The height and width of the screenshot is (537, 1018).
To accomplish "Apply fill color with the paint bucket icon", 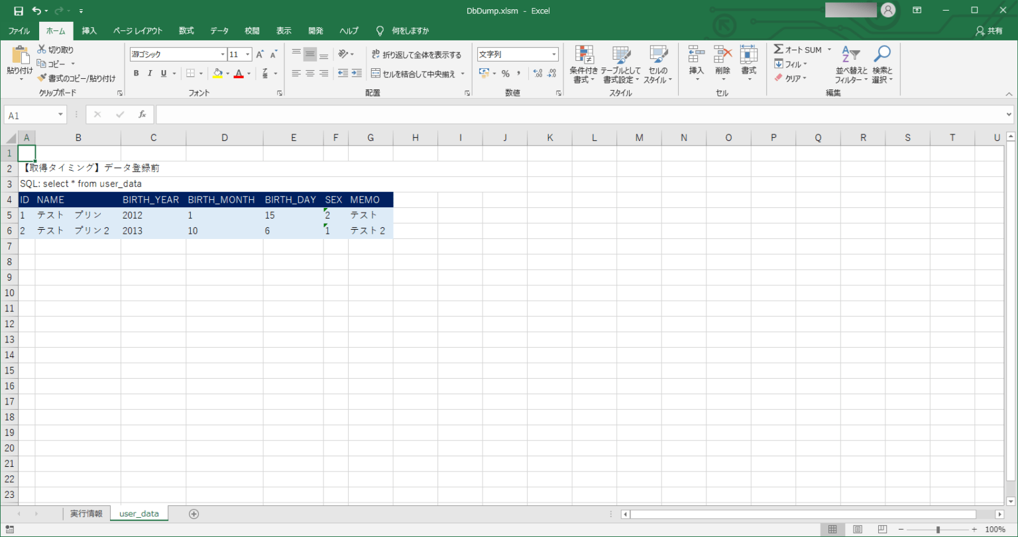I will [217, 73].
